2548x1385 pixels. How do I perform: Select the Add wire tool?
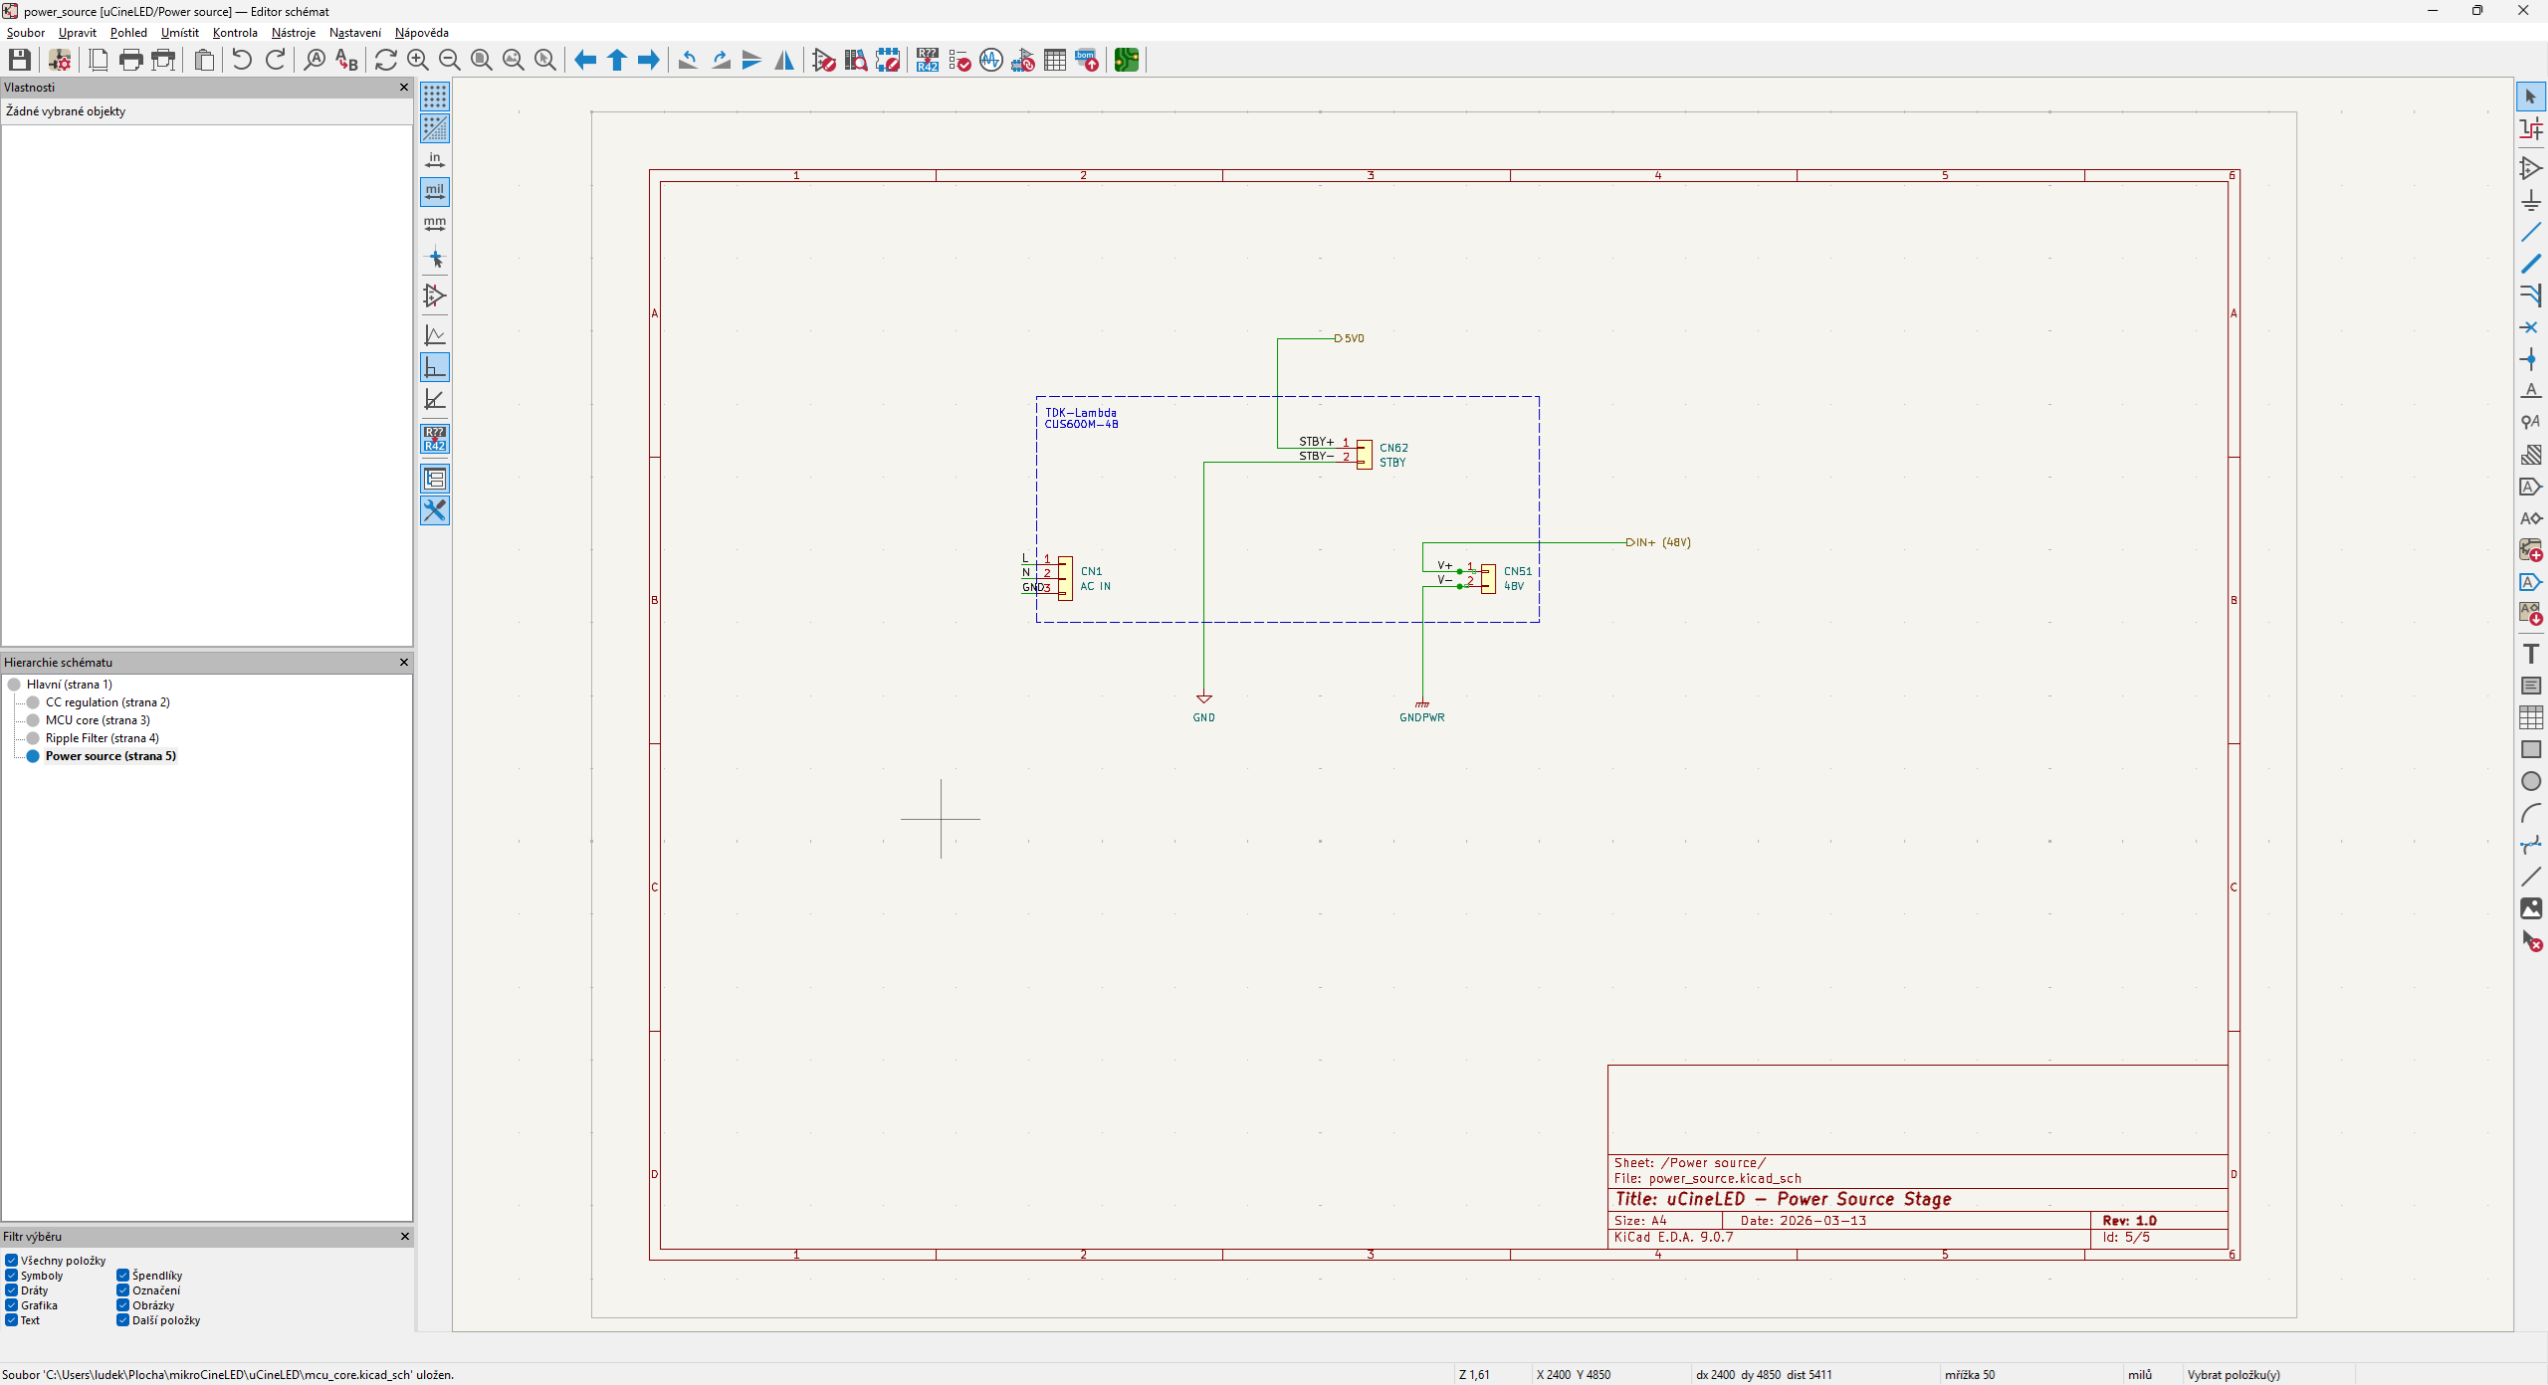click(2530, 233)
